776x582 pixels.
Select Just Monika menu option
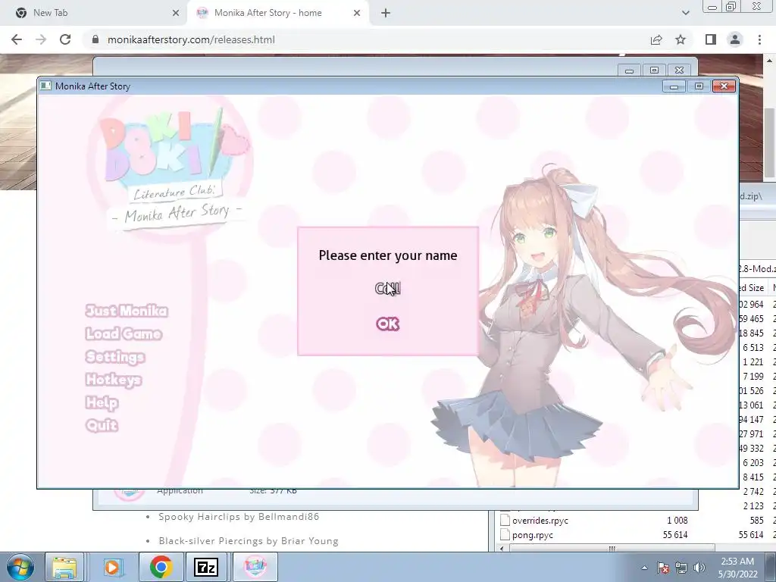[127, 311]
